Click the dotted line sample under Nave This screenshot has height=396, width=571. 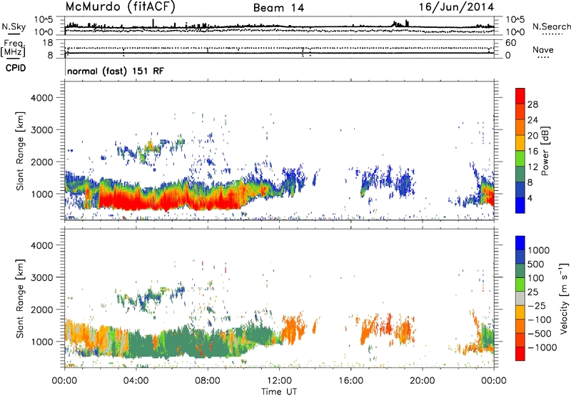pyautogui.click(x=543, y=57)
